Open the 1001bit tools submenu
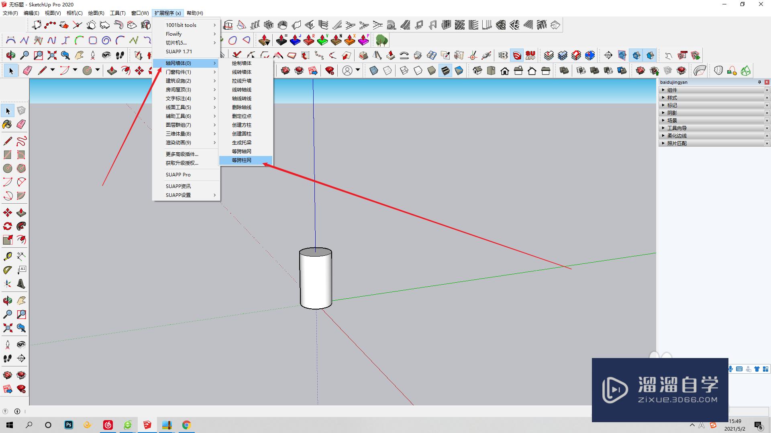The image size is (771, 433). (186, 25)
